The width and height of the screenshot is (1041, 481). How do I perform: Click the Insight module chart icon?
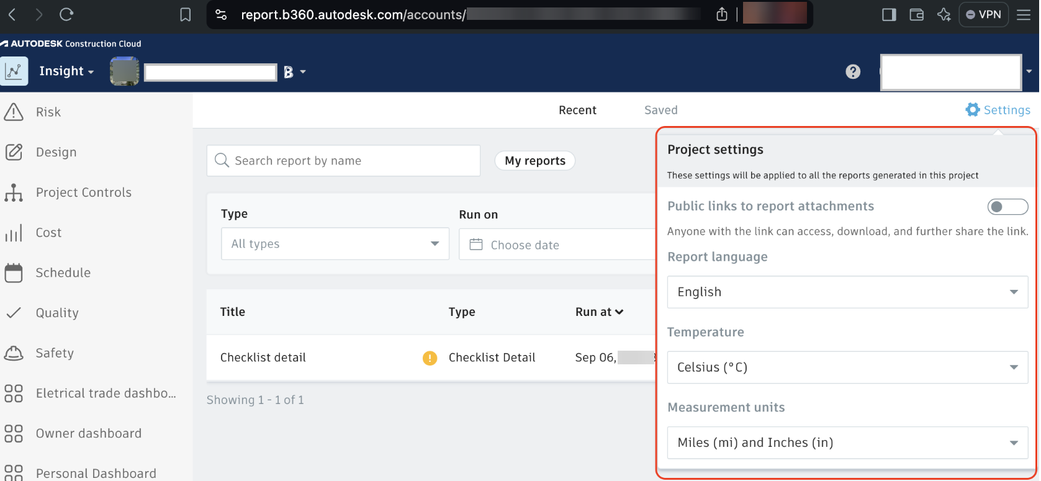(14, 71)
